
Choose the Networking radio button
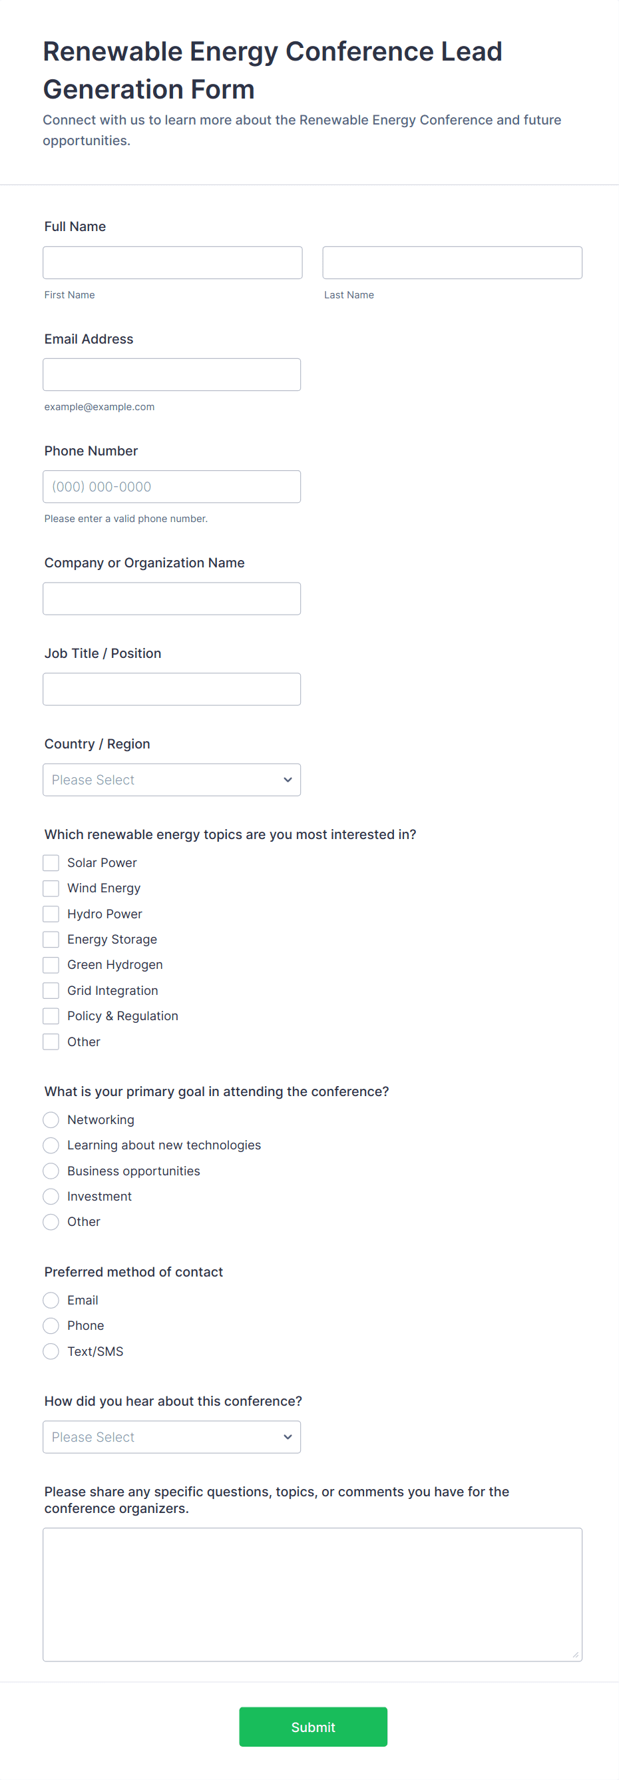[51, 1119]
